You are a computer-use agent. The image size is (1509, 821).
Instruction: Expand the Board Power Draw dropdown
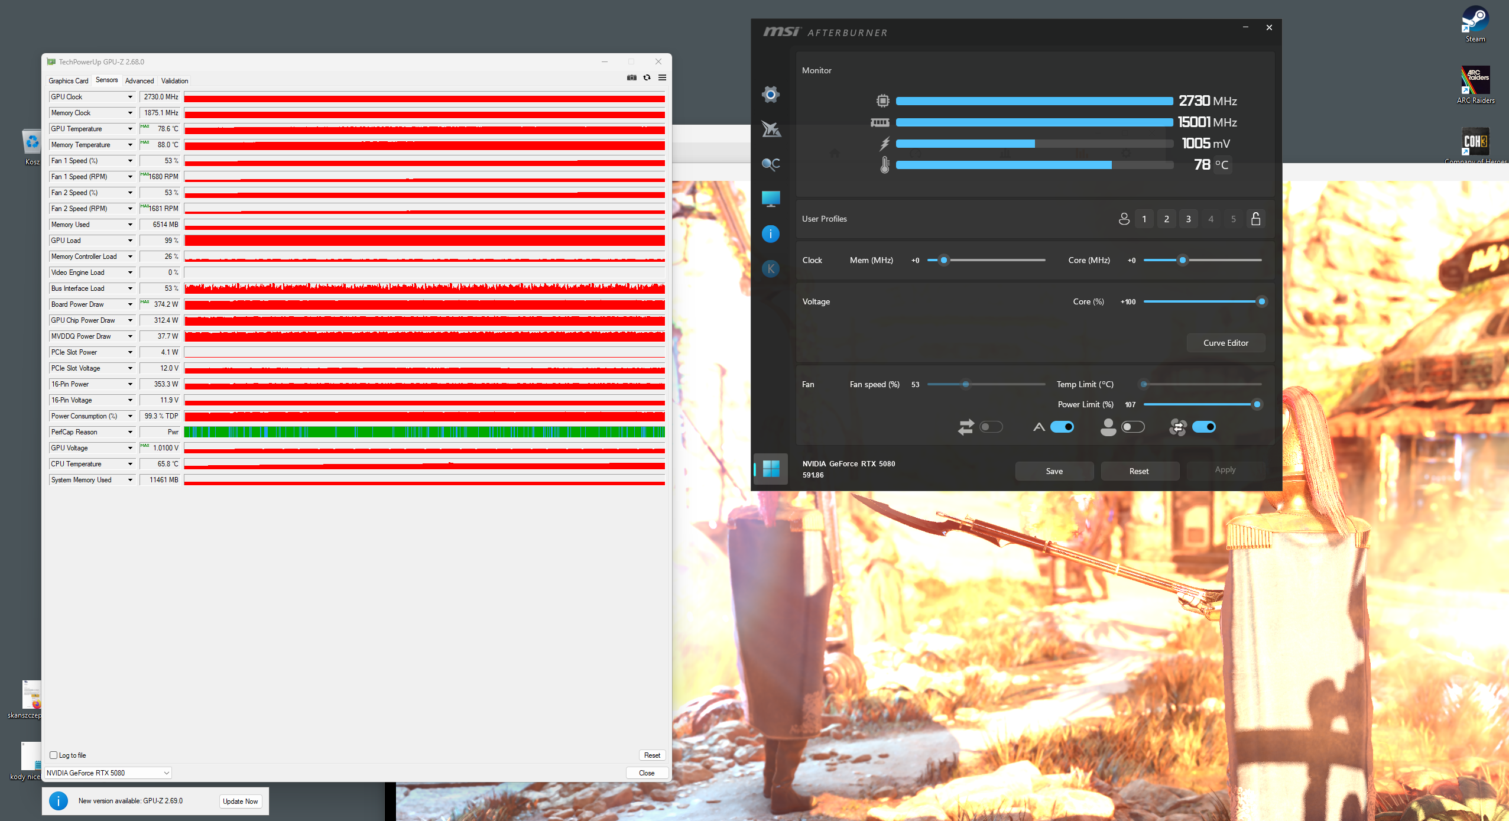click(x=130, y=304)
